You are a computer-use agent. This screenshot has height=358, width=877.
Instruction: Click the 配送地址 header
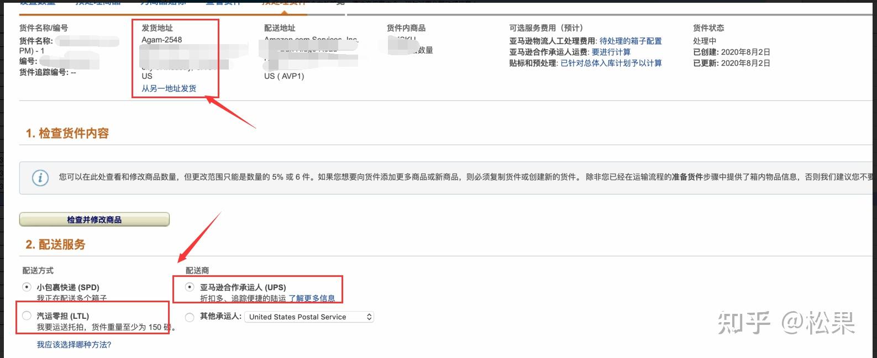pyautogui.click(x=280, y=28)
